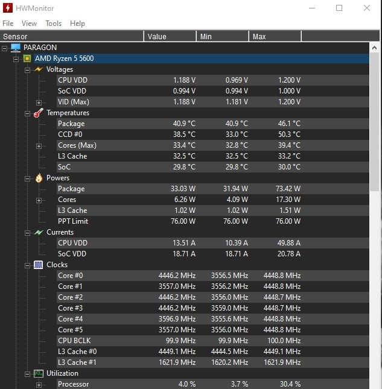
Task: Open the File menu
Action: pos(8,24)
